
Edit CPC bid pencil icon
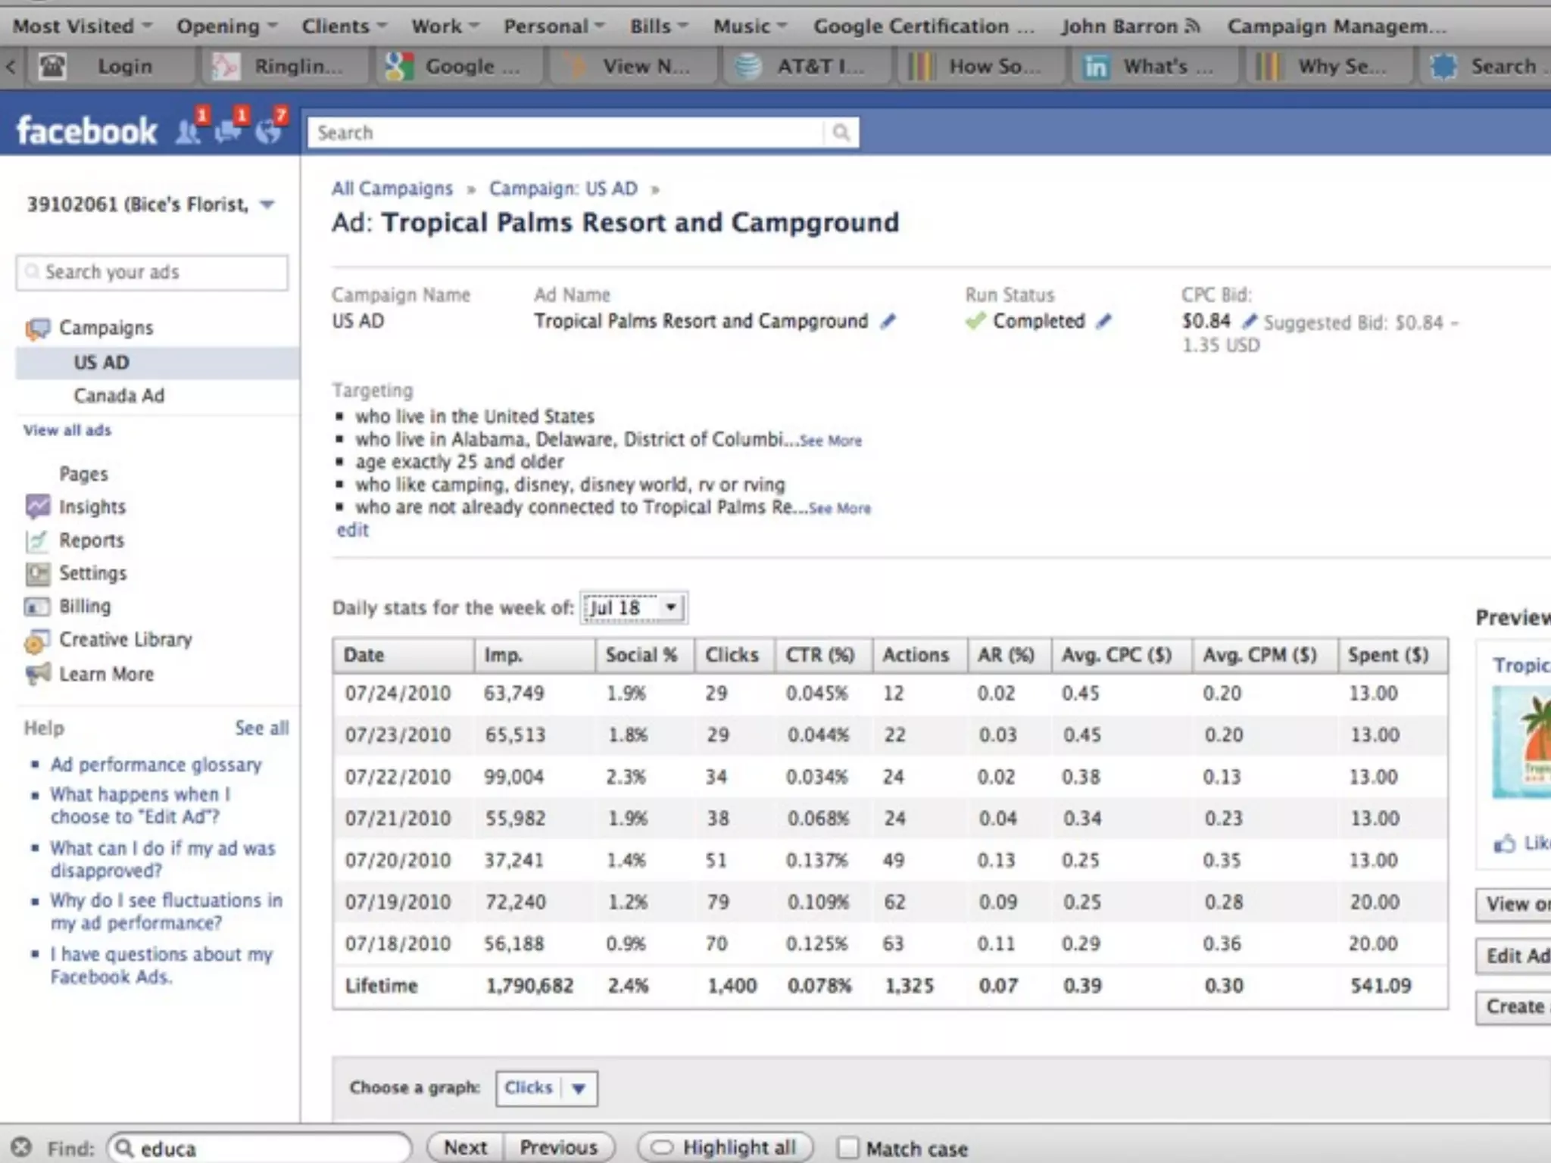[1249, 322]
